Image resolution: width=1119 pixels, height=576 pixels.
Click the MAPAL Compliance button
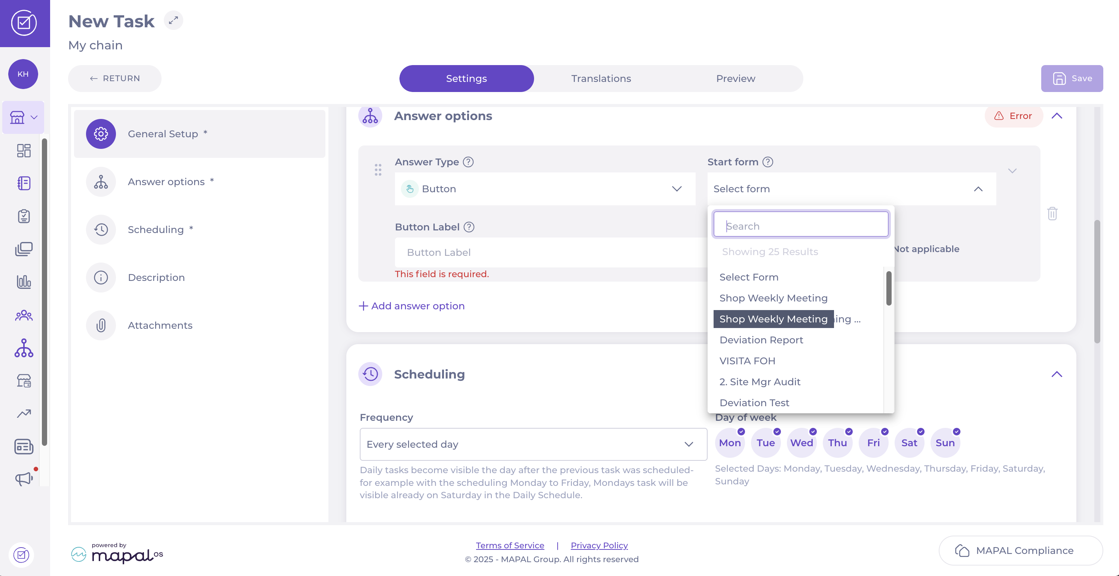coord(1020,550)
